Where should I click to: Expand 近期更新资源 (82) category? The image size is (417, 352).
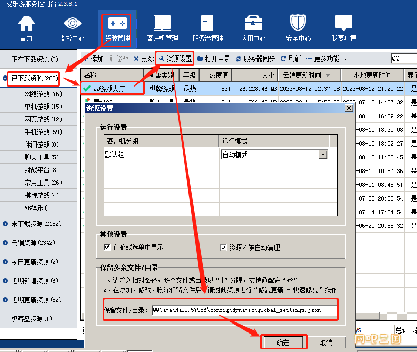coord(5,300)
